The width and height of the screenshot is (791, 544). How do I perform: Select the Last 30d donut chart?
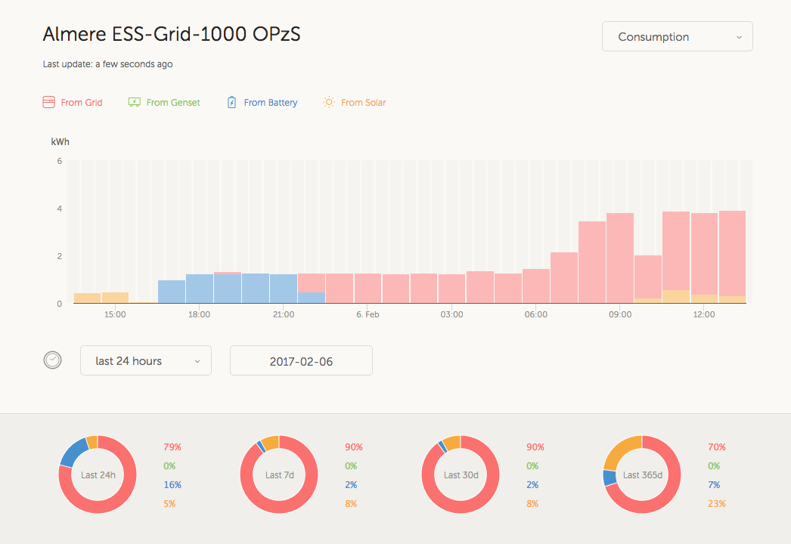460,474
